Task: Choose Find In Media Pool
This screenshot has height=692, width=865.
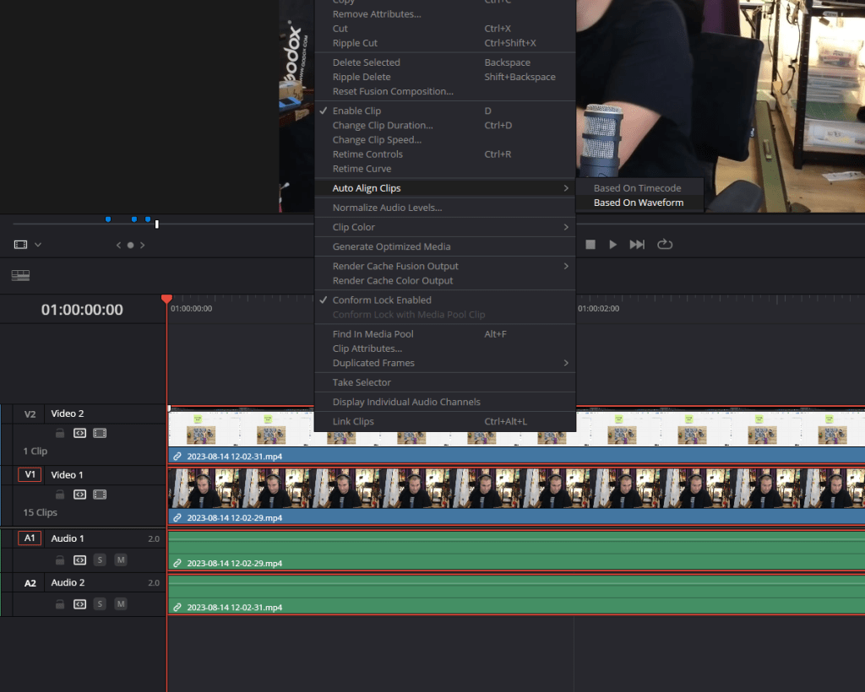Action: coord(445,334)
